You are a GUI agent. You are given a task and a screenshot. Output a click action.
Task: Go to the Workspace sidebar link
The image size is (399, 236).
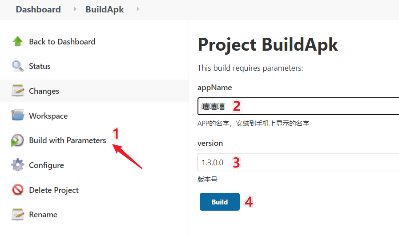48,116
